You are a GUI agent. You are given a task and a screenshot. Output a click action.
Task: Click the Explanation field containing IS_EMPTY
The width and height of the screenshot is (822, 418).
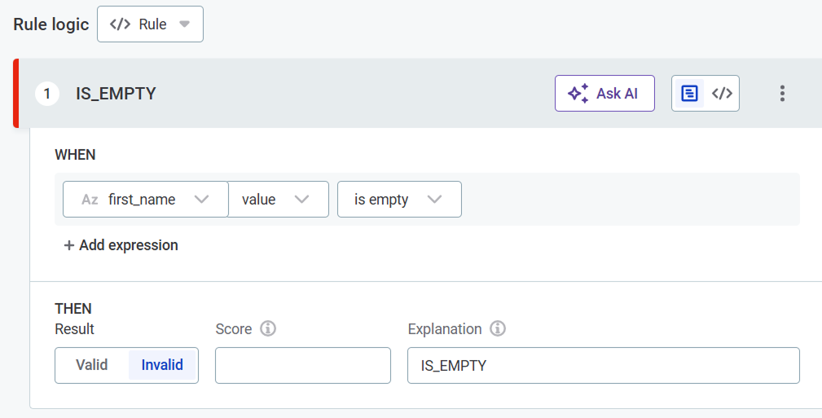coord(603,365)
